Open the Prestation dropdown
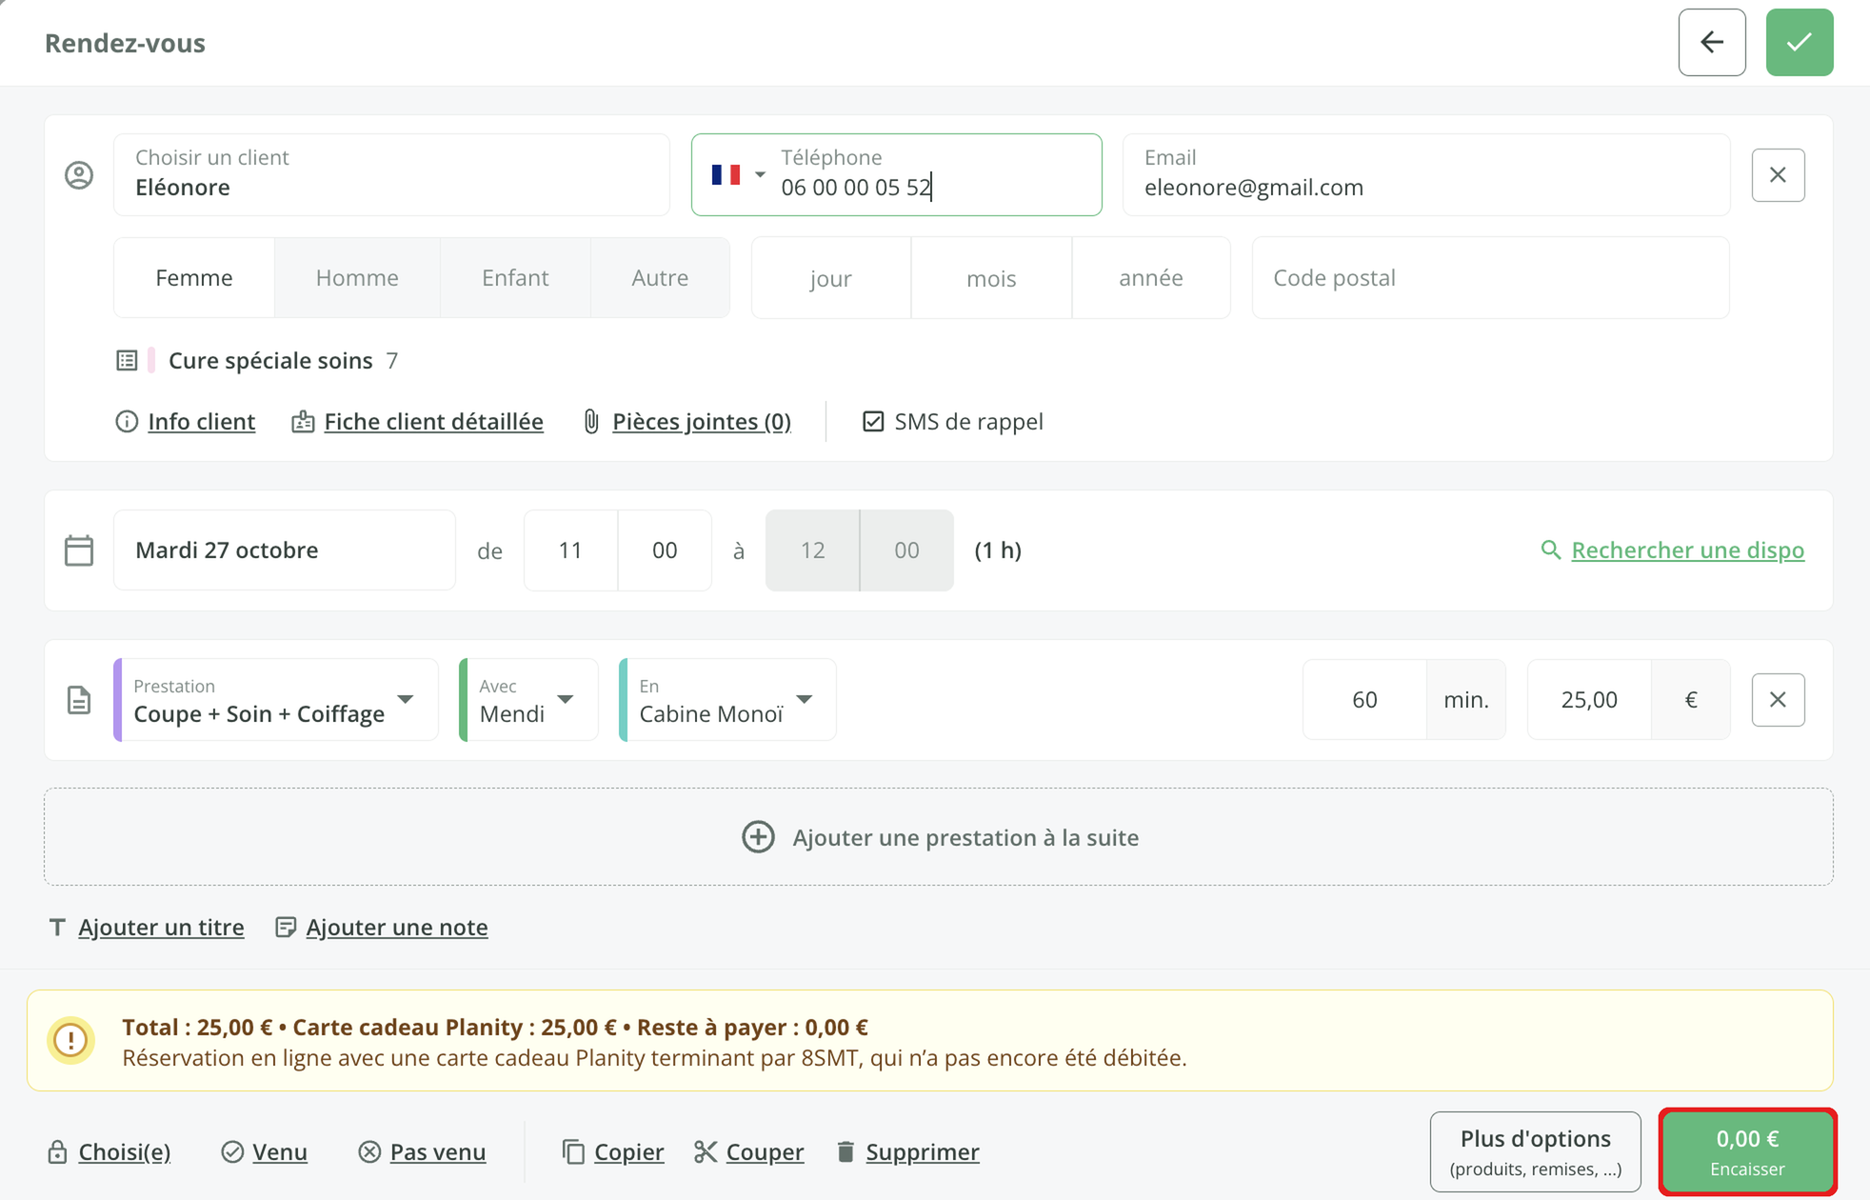 coord(276,700)
